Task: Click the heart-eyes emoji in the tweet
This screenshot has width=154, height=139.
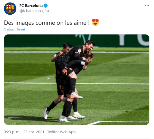Action: [x=95, y=22]
